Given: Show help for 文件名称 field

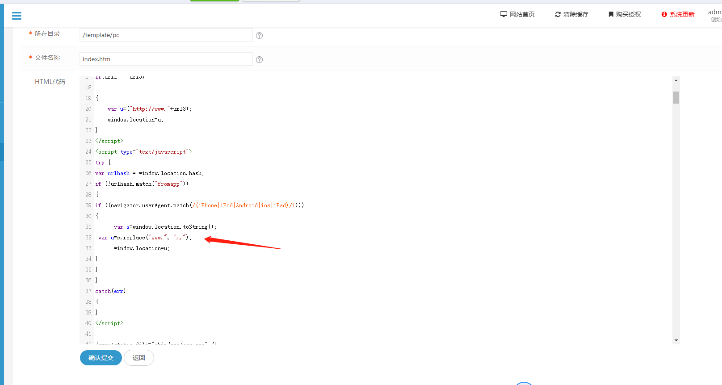Looking at the screenshot, I should (259, 59).
